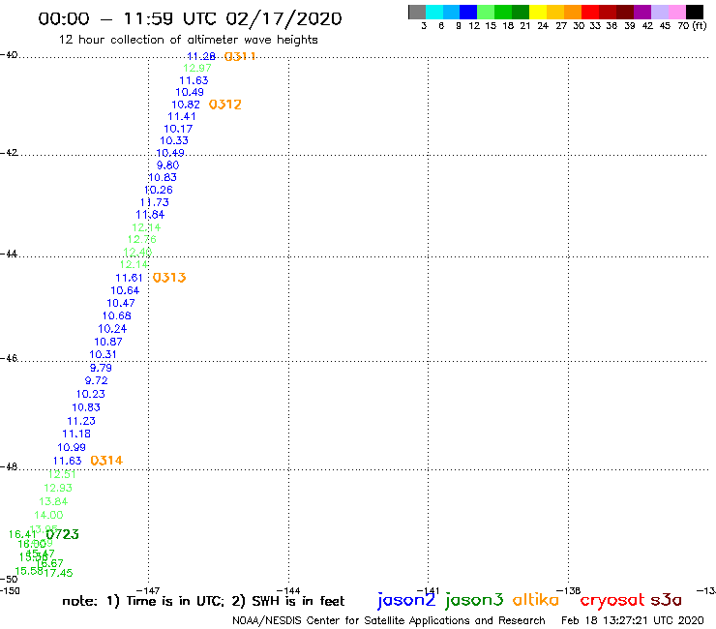
Task: Click the wave height value 11.18
Action: click(76, 434)
